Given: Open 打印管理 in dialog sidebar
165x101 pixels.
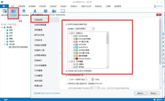Looking at the screenshot, I should [x=38, y=71].
